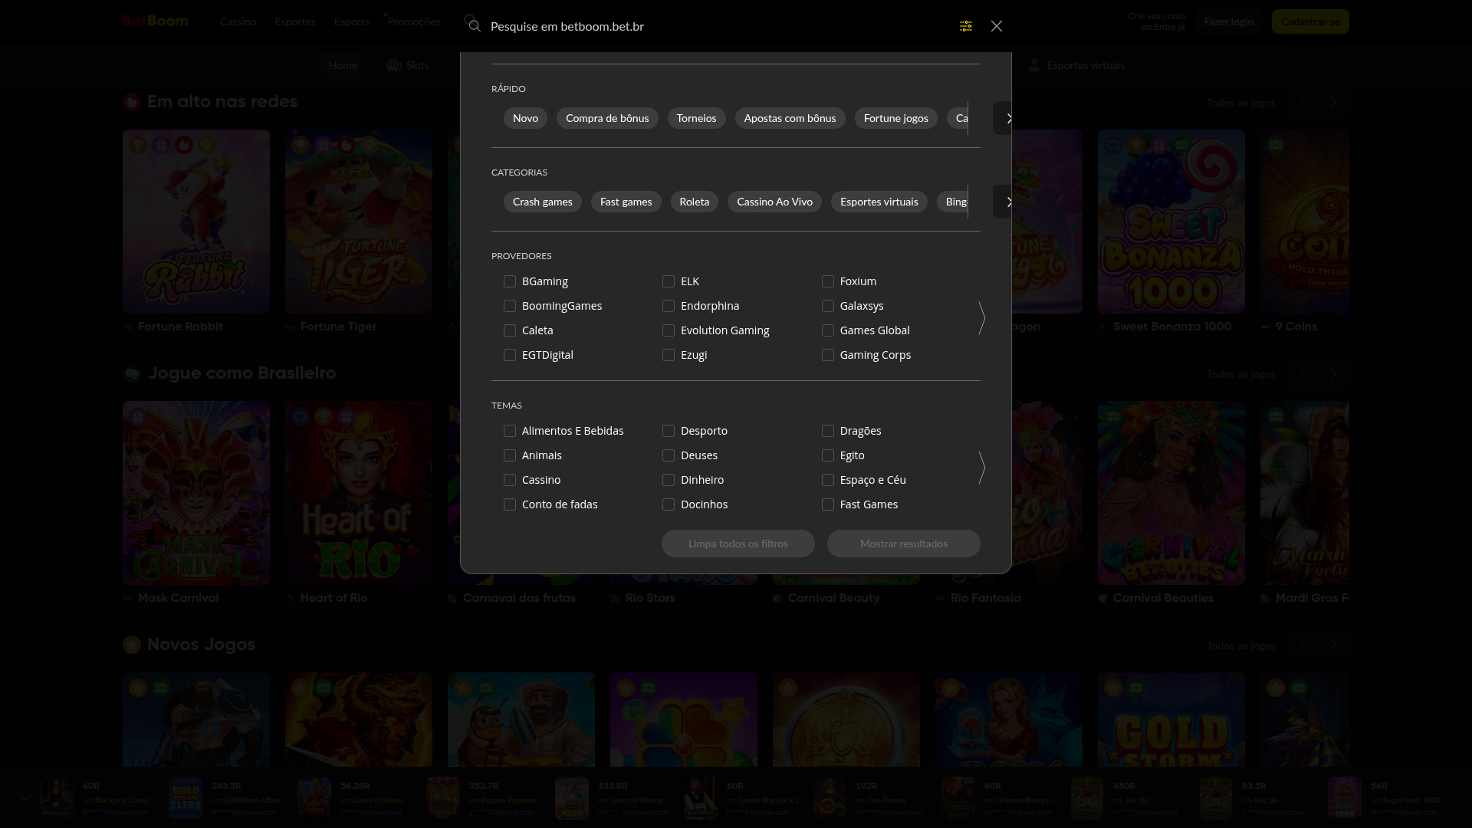Check the Dragões theme filter

(828, 431)
